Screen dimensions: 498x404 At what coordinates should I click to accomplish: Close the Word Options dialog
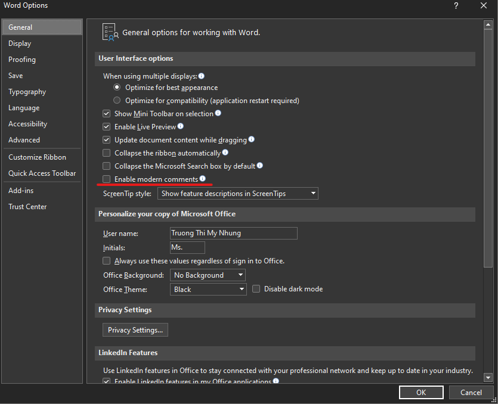[x=484, y=5]
